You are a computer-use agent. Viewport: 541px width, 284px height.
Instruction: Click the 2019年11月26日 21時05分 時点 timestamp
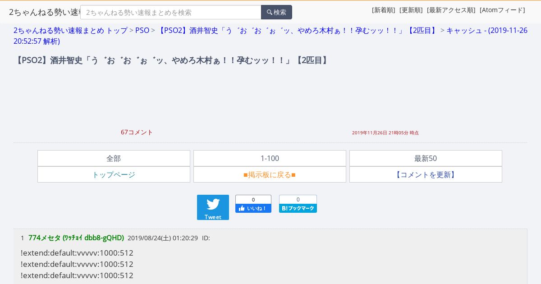(385, 133)
